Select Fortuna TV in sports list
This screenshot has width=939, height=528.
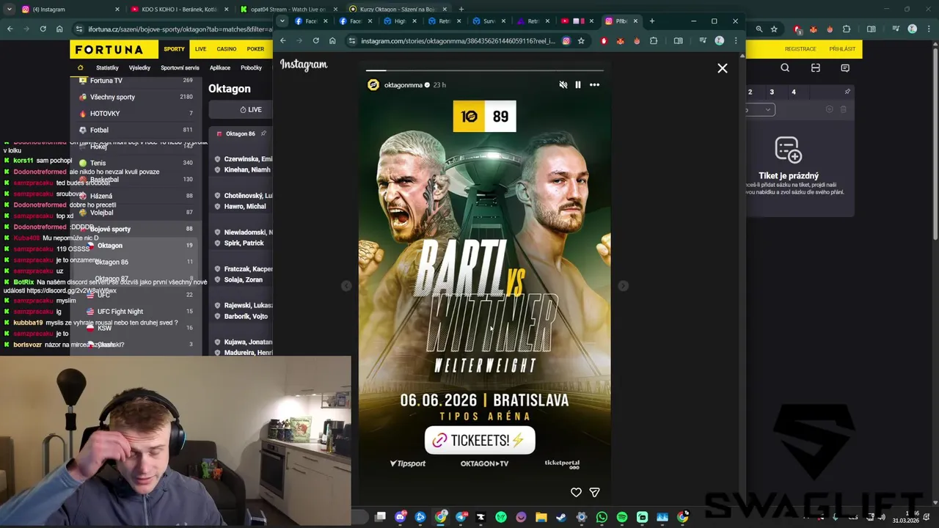(134, 81)
